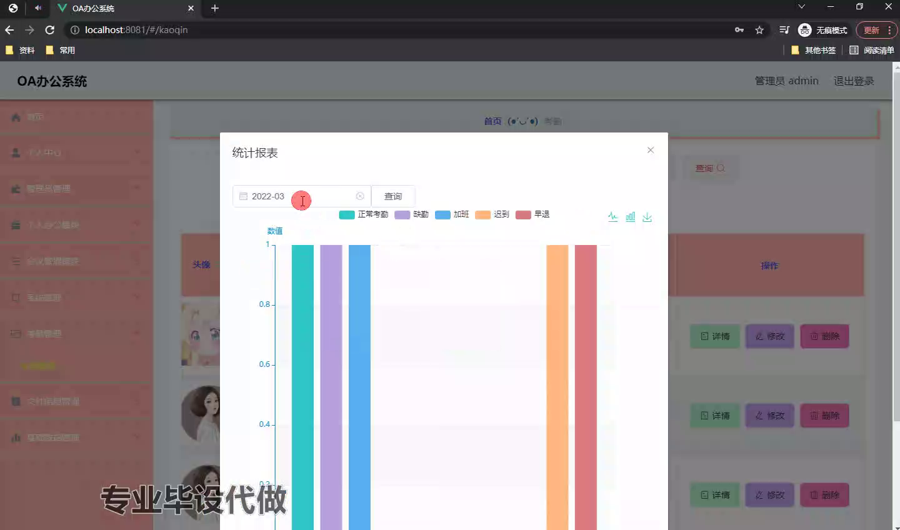
Task: Click the person icon for 个人中心
Action: 16,152
